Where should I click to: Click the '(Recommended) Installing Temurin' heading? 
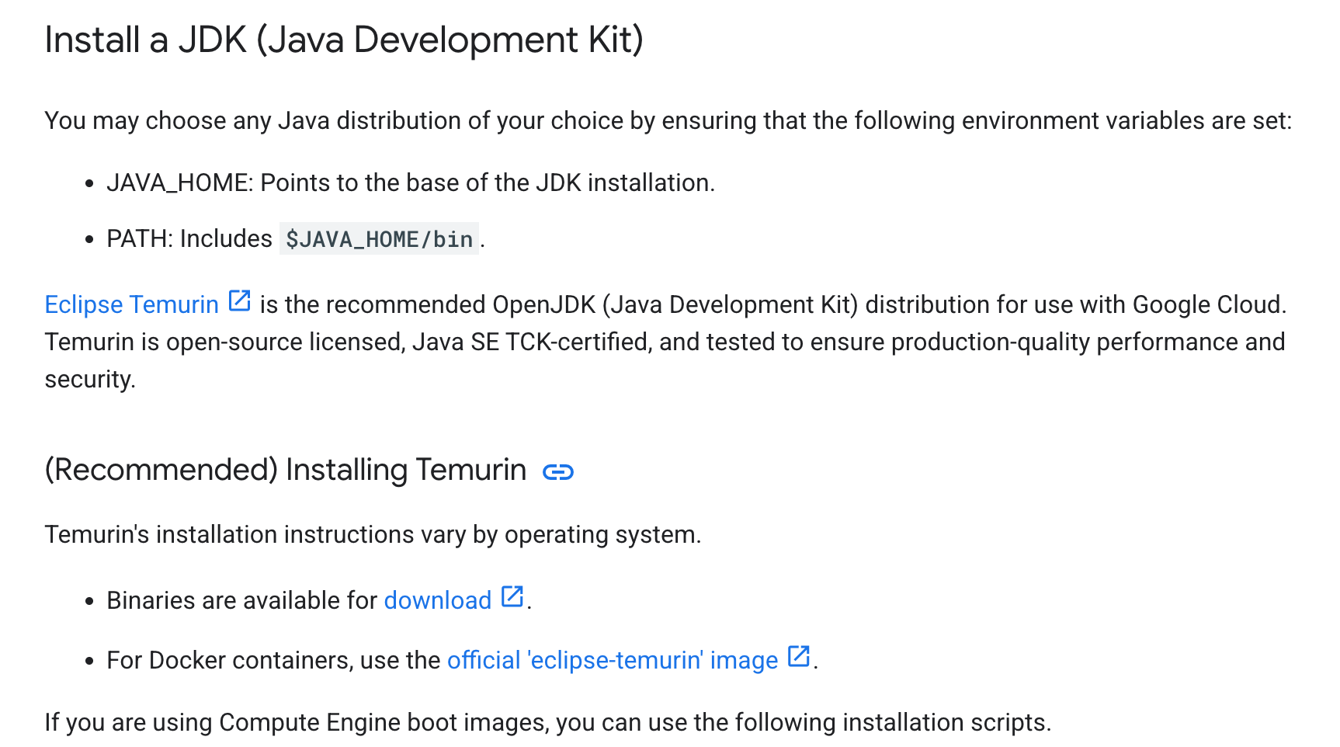click(x=286, y=469)
